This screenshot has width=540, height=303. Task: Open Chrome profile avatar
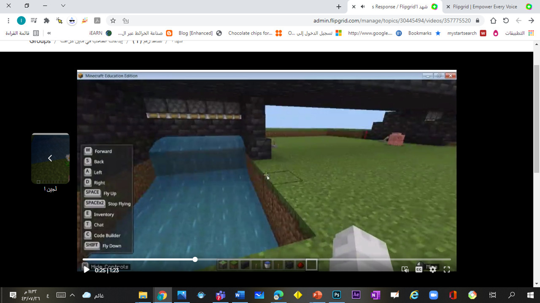(x=21, y=20)
